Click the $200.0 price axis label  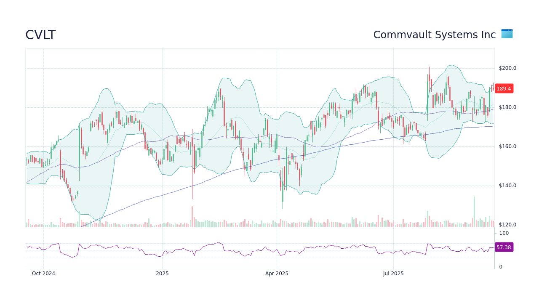(x=507, y=68)
